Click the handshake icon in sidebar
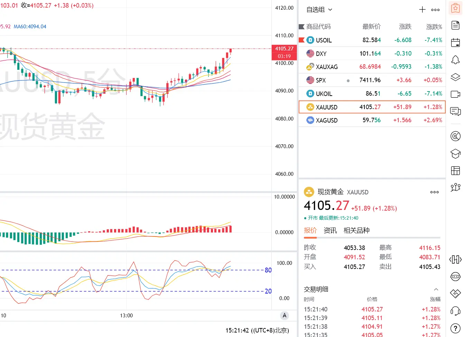465x337 pixels. [455, 294]
